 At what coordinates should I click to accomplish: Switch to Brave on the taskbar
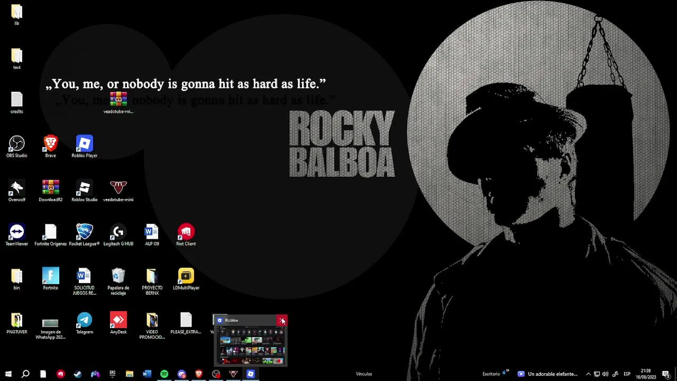pyautogui.click(x=199, y=374)
